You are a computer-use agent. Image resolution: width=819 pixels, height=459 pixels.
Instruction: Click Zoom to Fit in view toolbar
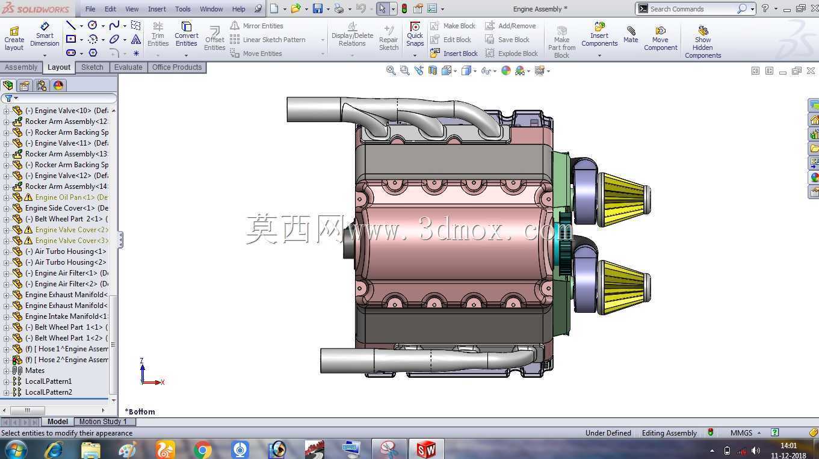[391, 70]
